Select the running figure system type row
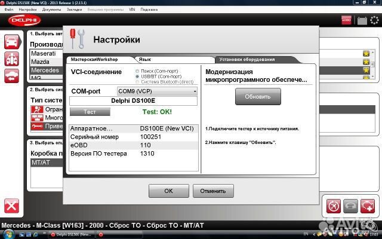 47,109
